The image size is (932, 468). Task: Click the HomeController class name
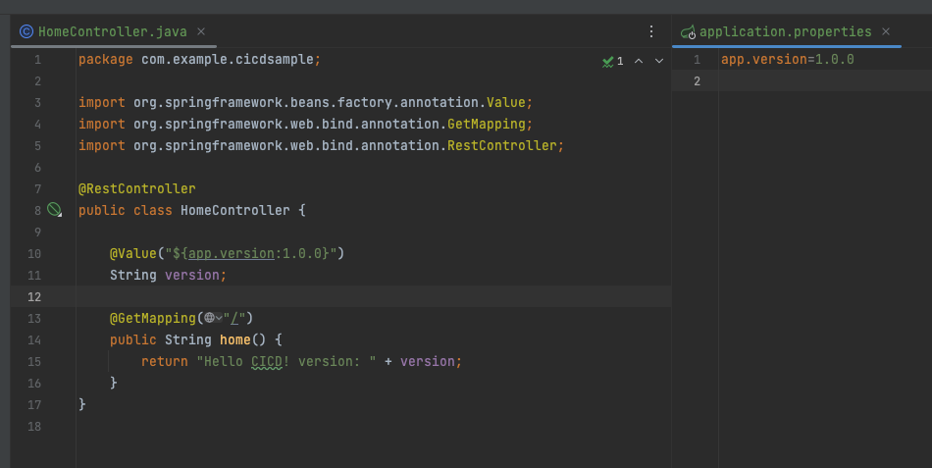pos(235,210)
